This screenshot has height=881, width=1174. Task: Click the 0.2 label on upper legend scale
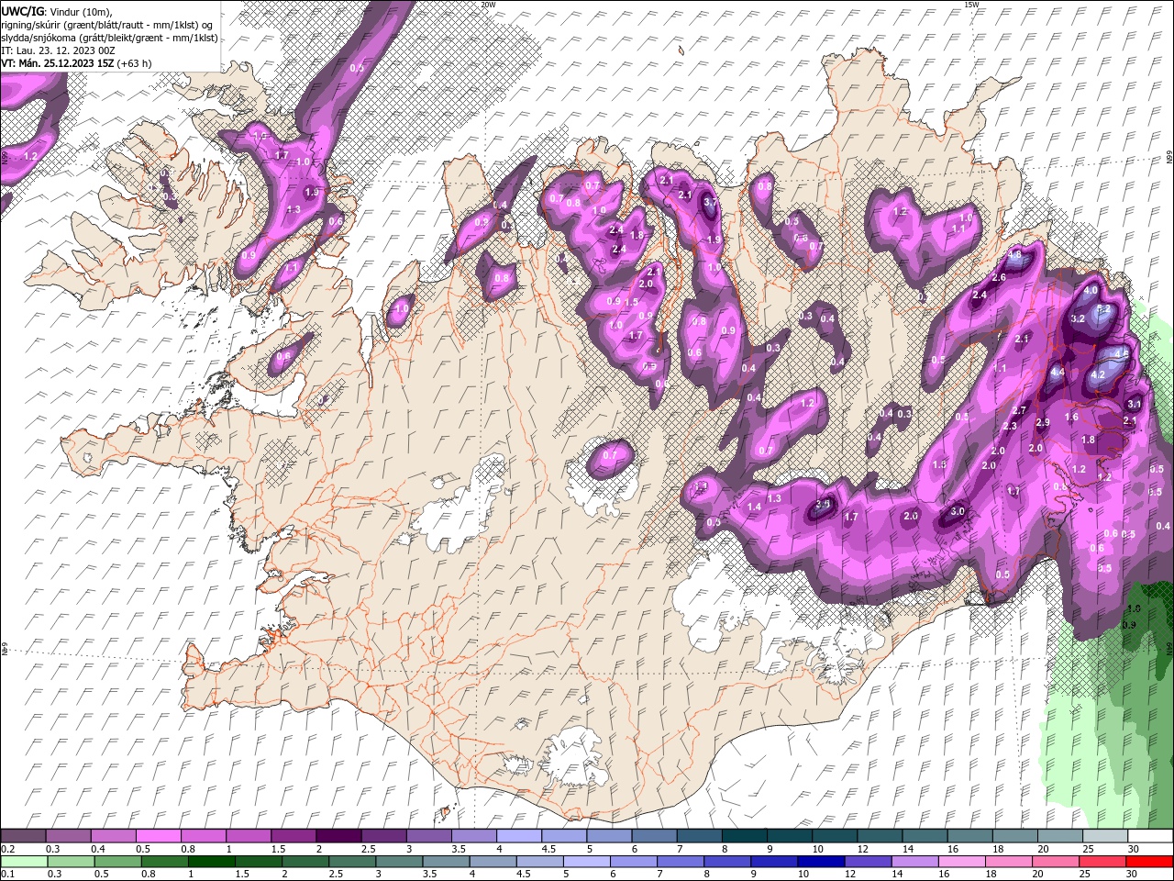(x=7, y=849)
